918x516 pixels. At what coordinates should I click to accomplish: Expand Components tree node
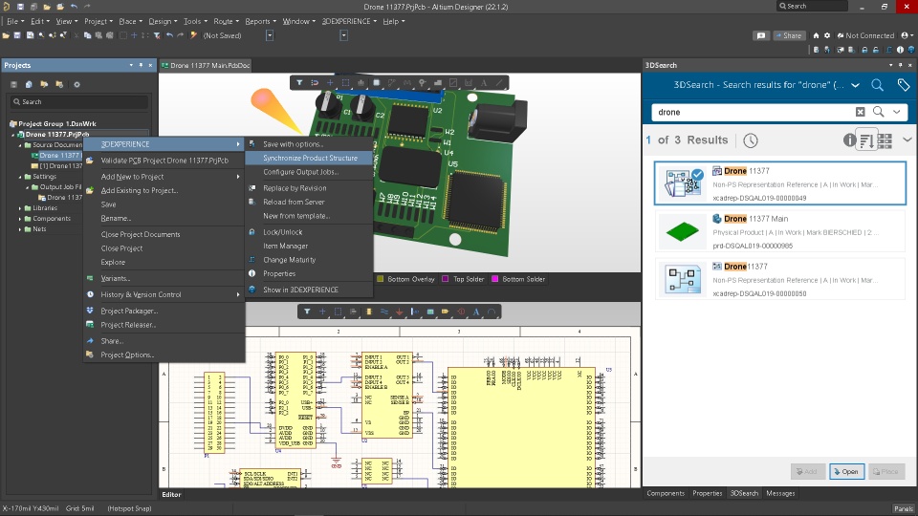20,219
